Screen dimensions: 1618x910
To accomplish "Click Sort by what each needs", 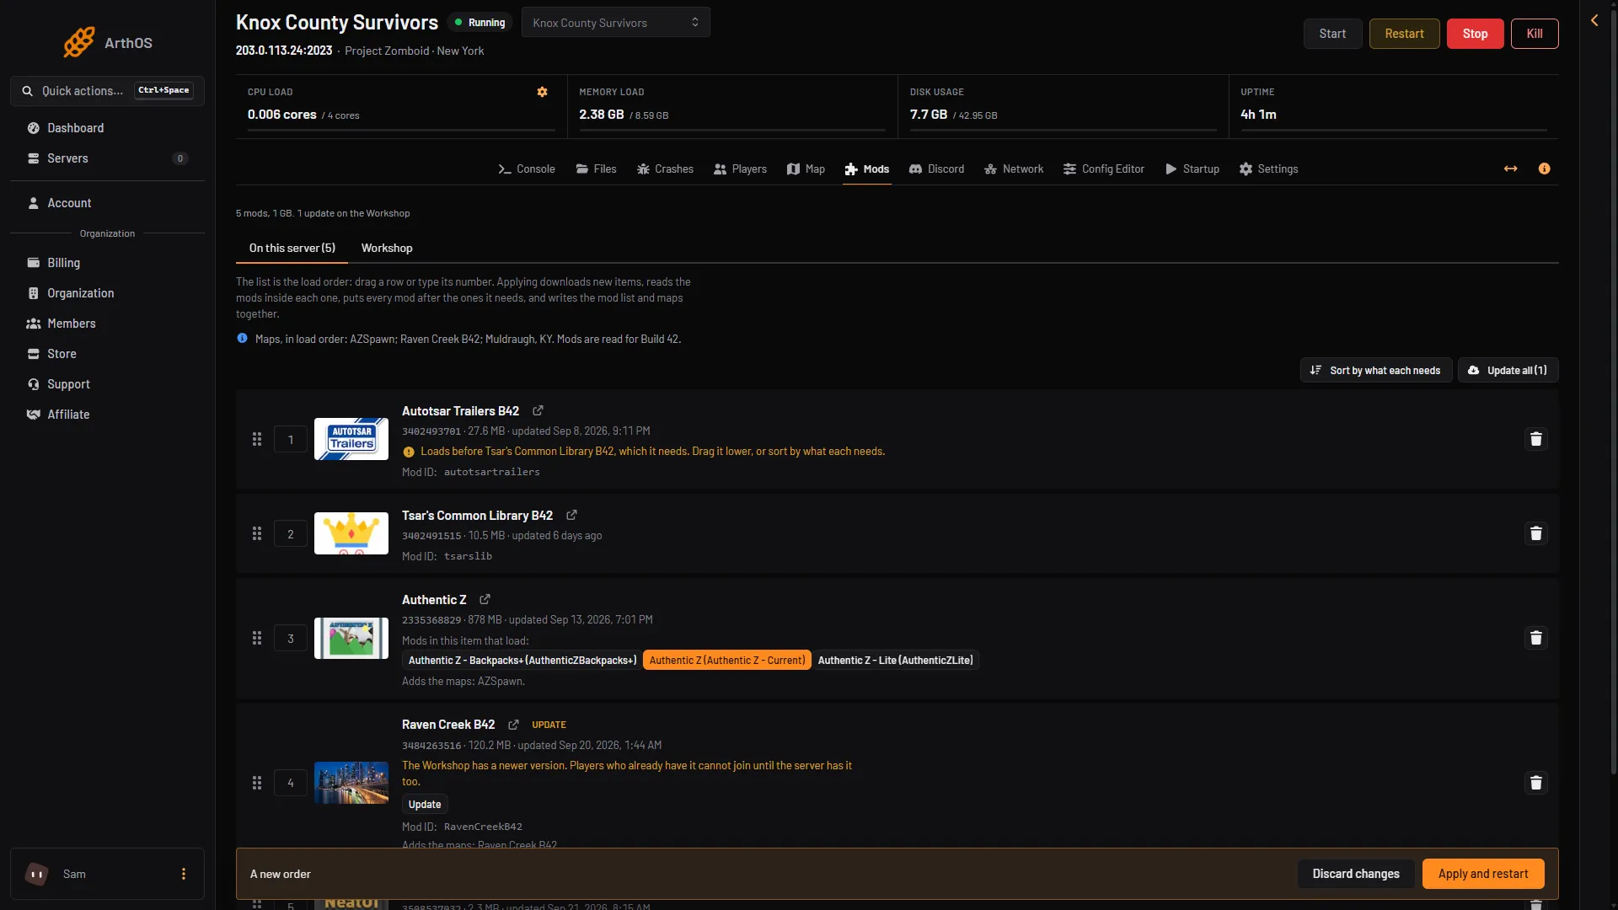I will pyautogui.click(x=1375, y=371).
